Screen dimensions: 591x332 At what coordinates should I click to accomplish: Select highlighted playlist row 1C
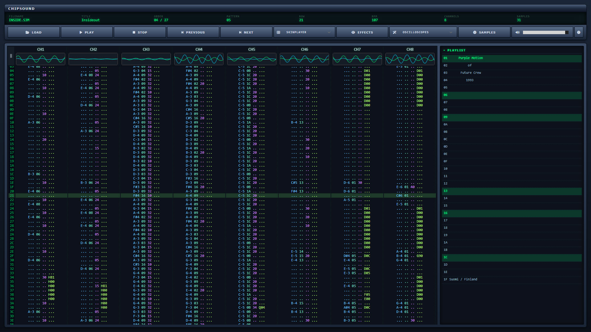point(512,257)
